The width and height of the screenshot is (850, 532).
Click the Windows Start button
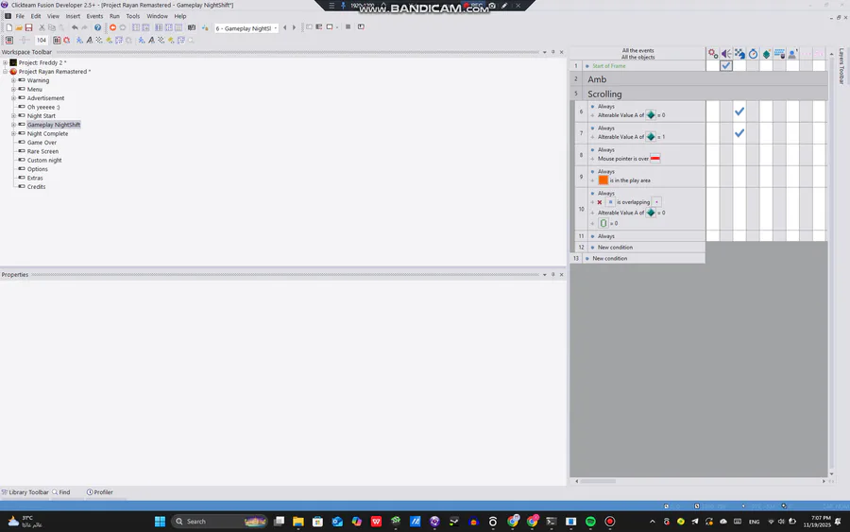click(160, 522)
